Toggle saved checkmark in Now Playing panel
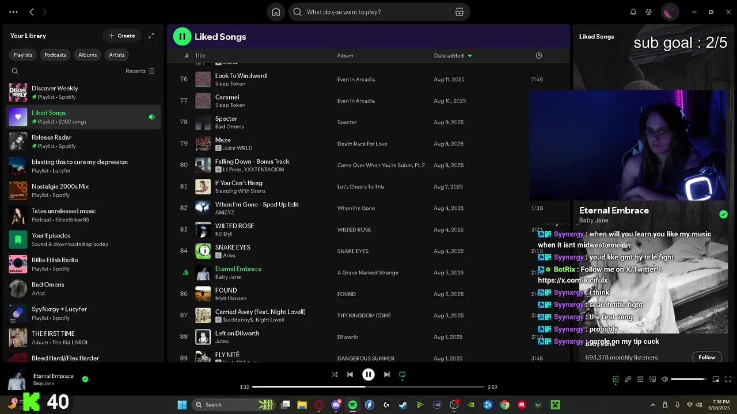 coord(723,214)
